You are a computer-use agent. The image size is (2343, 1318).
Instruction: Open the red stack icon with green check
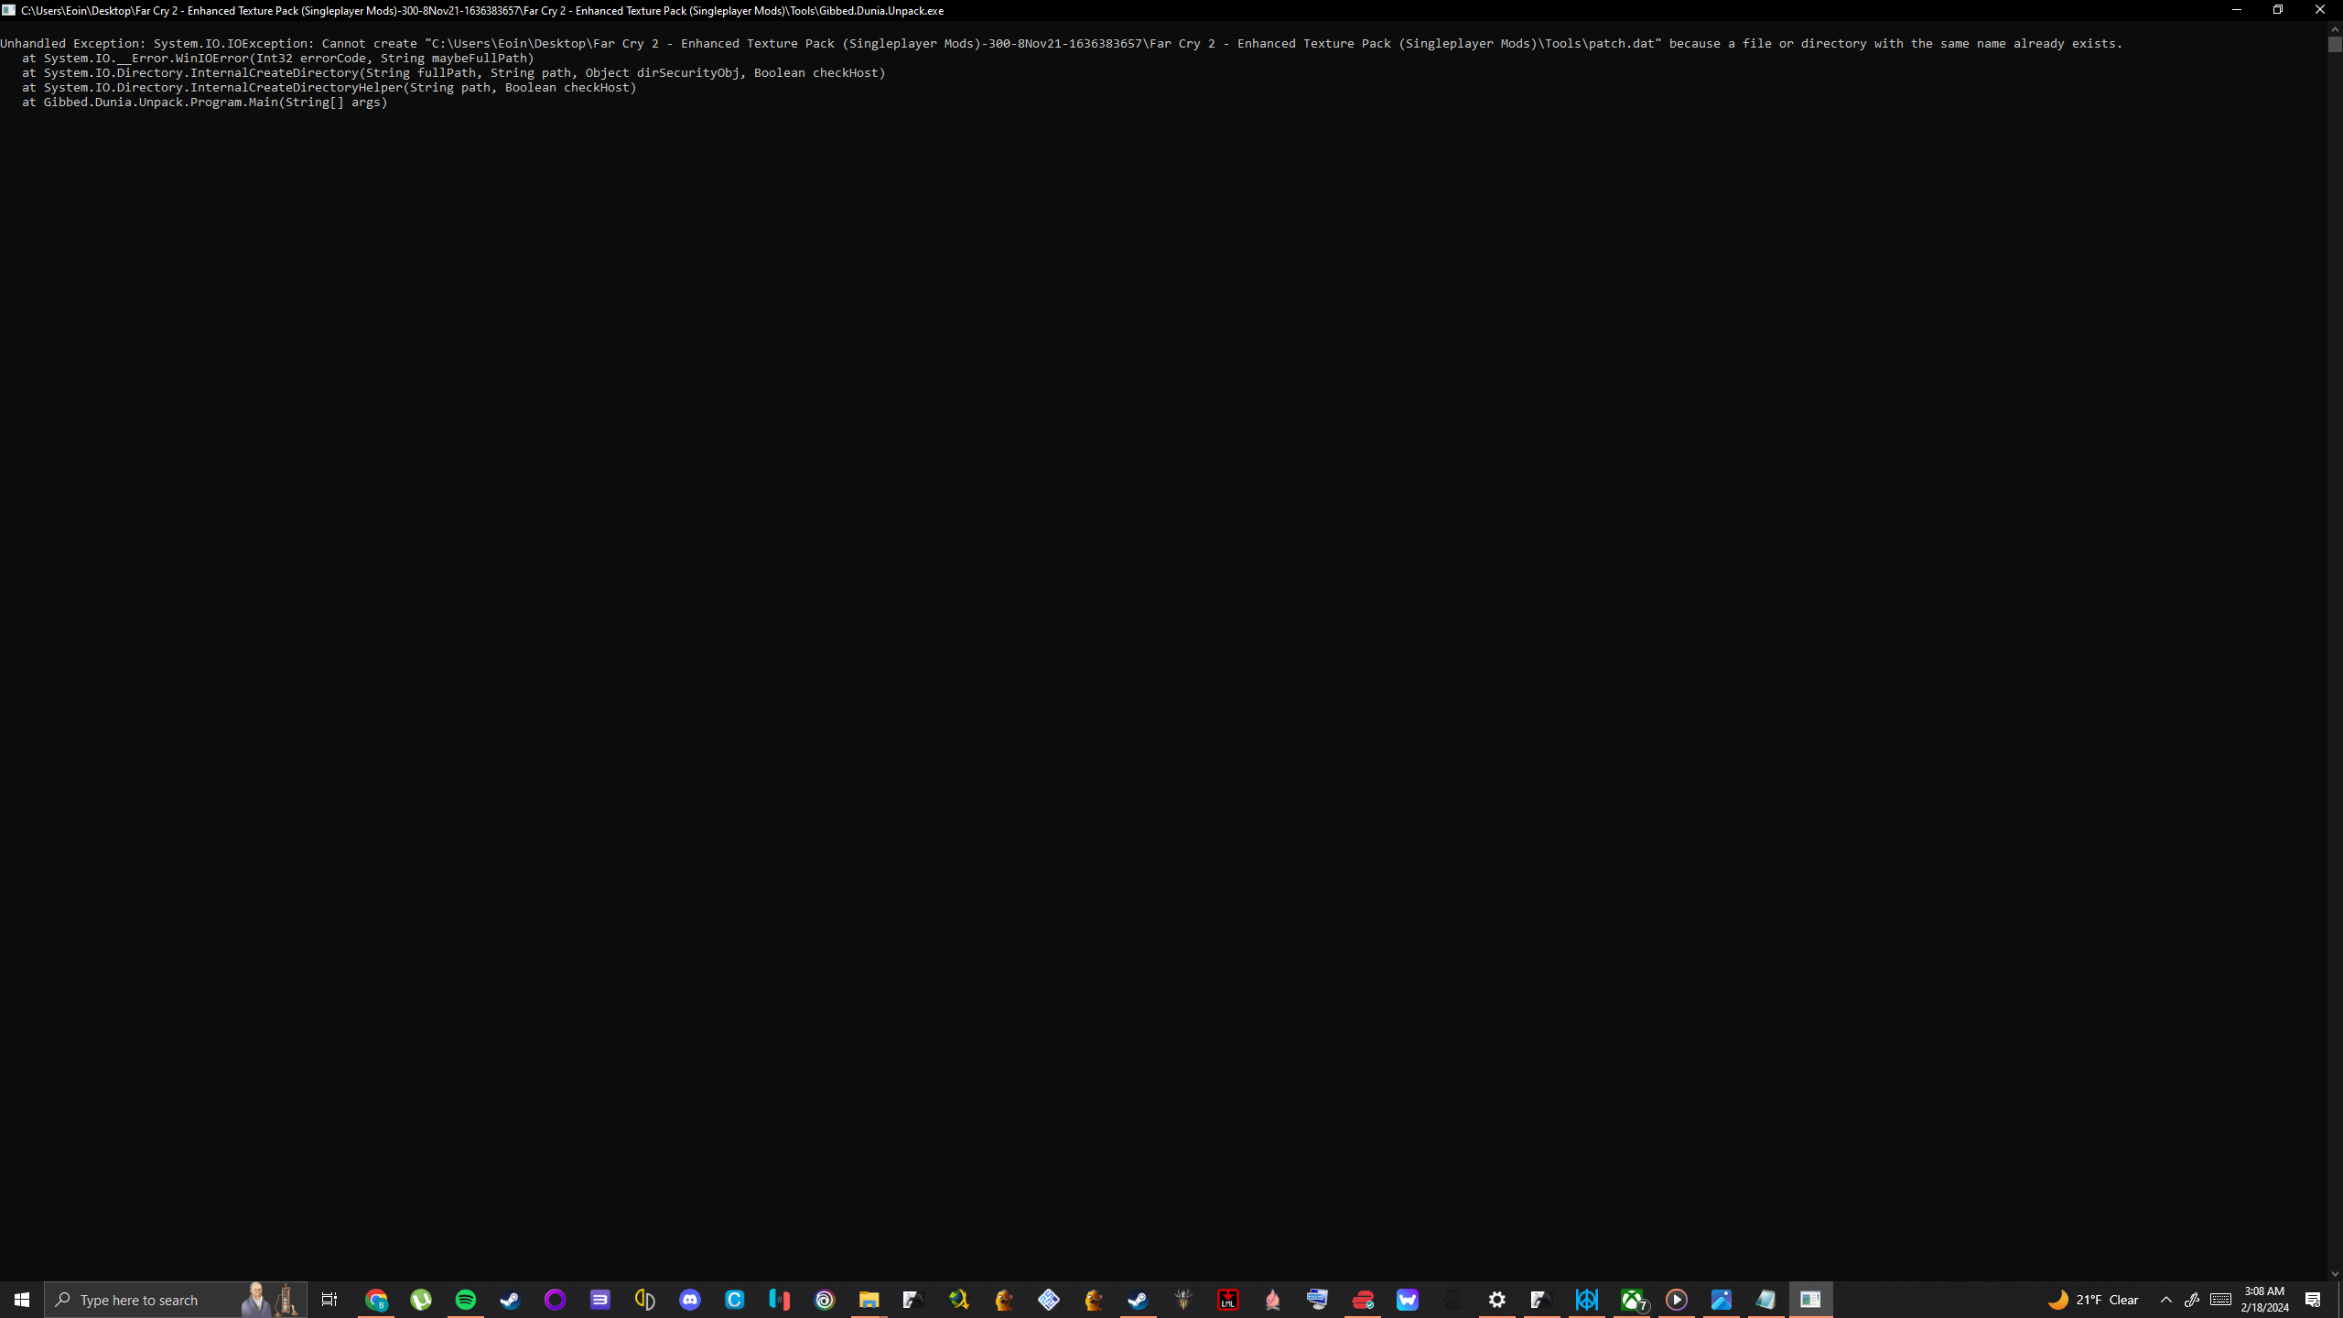pyautogui.click(x=1363, y=1300)
